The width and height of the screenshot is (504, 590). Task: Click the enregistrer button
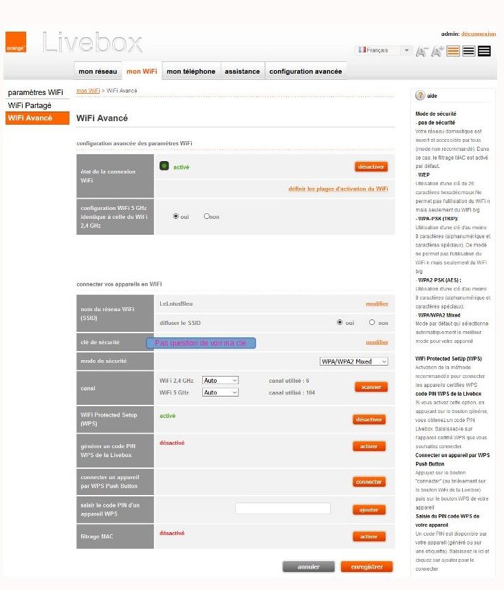(x=366, y=567)
